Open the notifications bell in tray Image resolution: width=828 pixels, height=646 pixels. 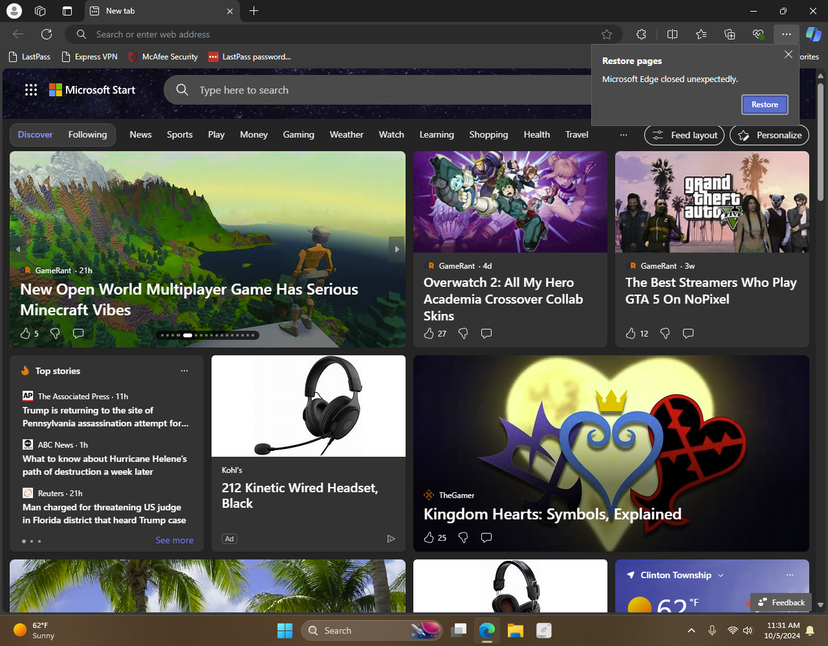[x=810, y=630]
